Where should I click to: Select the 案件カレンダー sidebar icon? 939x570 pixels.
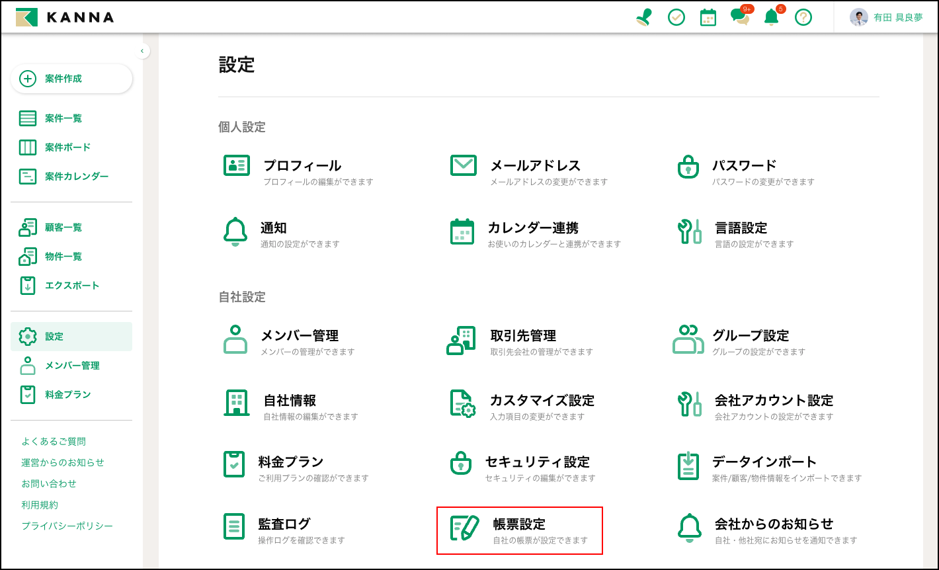[x=28, y=177]
